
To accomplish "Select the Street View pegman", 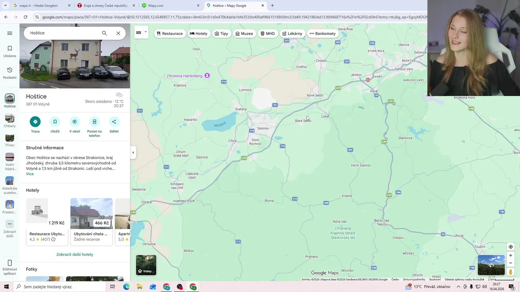I will click(511, 272).
